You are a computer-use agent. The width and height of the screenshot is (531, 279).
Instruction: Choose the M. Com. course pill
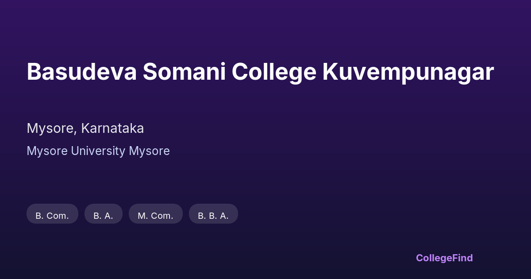coord(155,216)
